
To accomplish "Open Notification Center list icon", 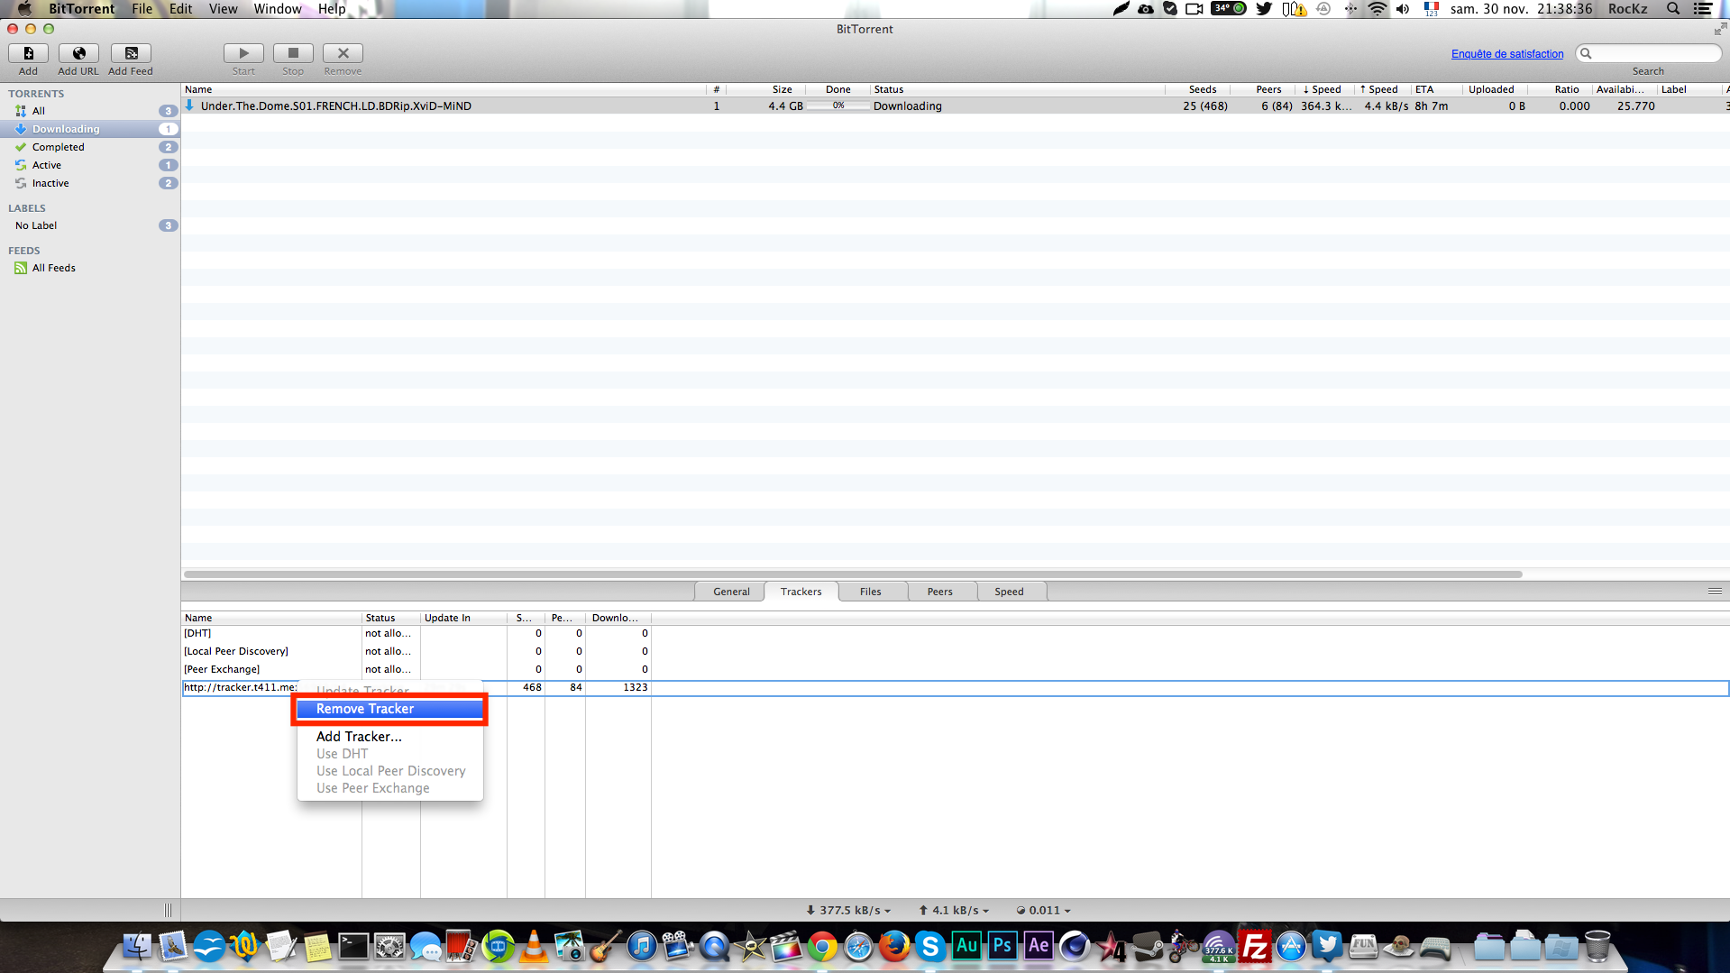I will coord(1703,9).
